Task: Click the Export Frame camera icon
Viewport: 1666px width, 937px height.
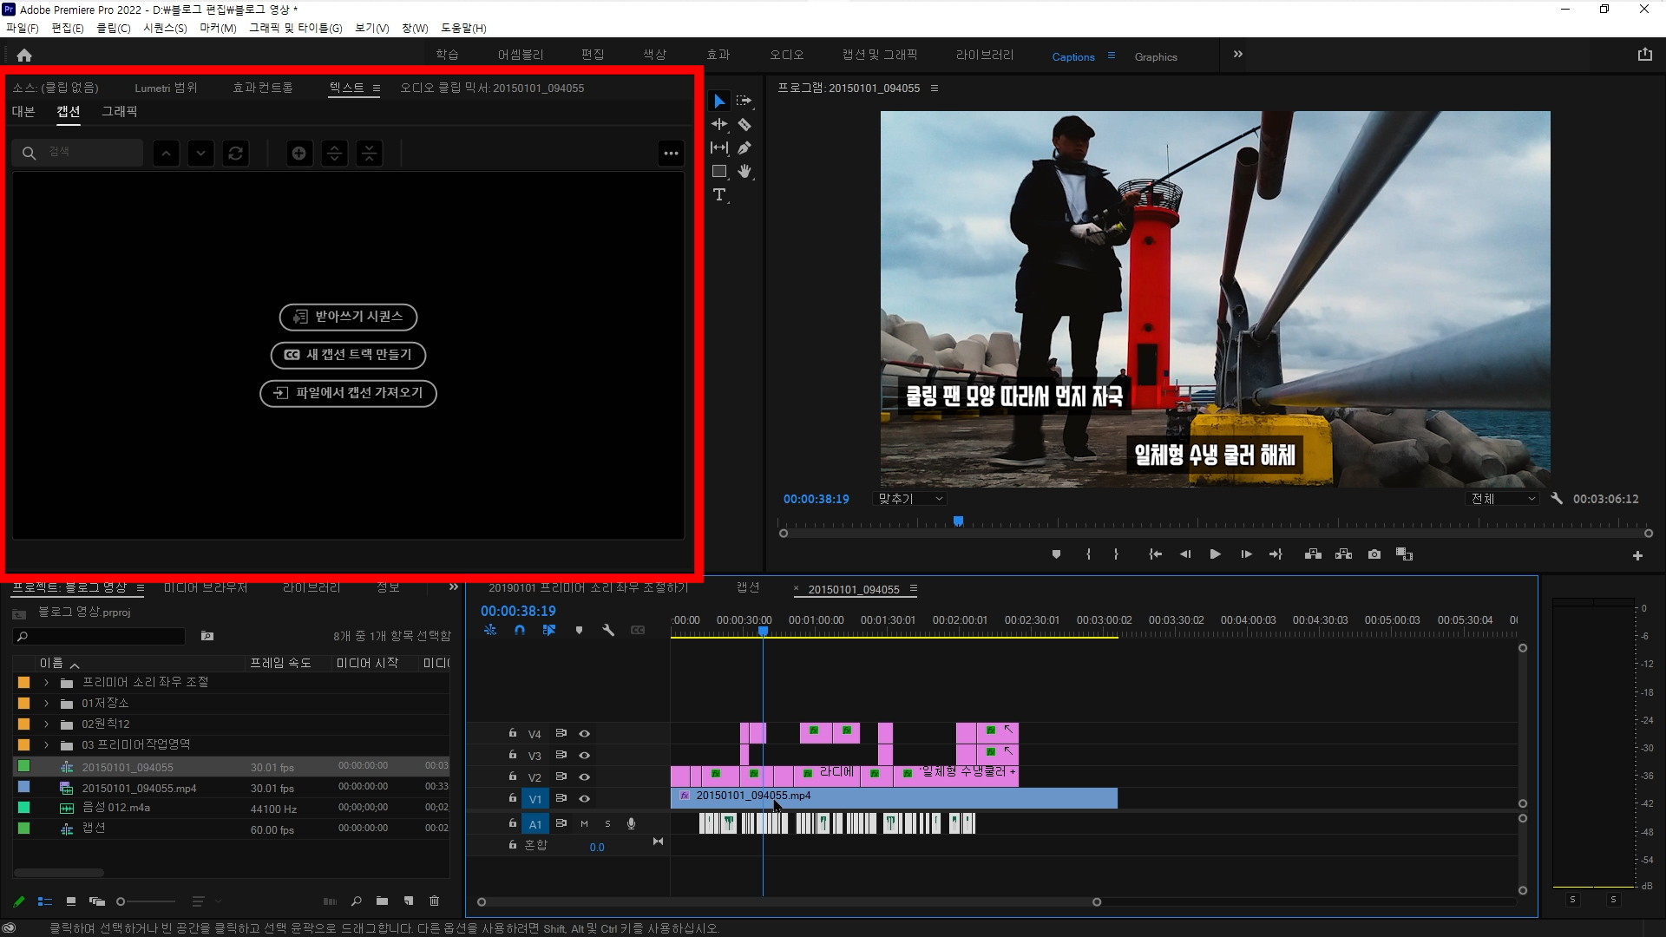Action: coord(1374,554)
